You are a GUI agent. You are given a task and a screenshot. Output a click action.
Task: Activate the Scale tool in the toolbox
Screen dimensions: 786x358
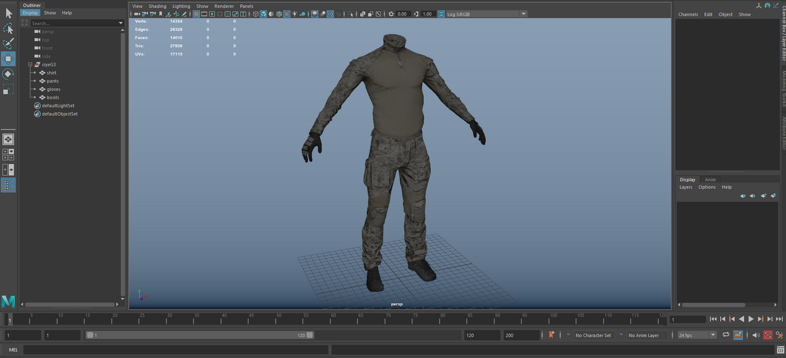click(8, 88)
